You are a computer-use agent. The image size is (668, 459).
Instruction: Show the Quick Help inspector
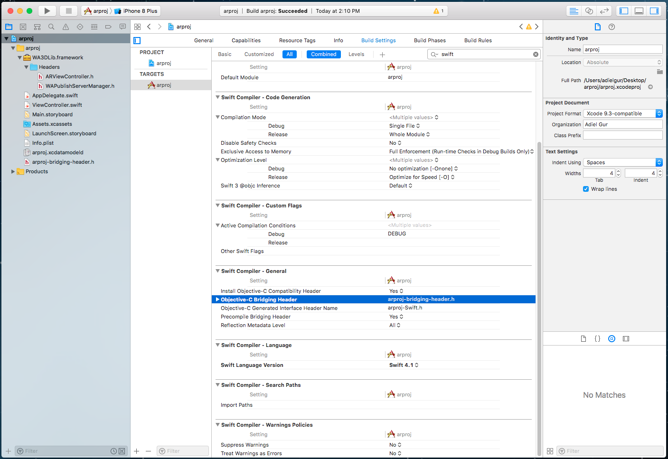(612, 27)
